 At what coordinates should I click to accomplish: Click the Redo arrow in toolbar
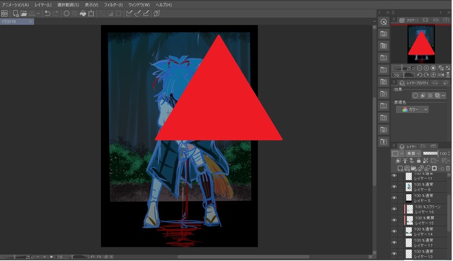click(56, 13)
